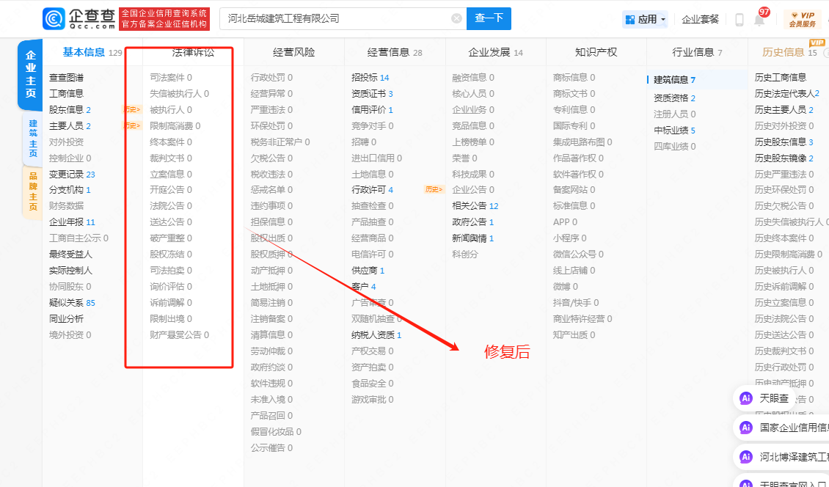Open the 企业套餐 link
Screen dimensions: 829x487
point(700,19)
